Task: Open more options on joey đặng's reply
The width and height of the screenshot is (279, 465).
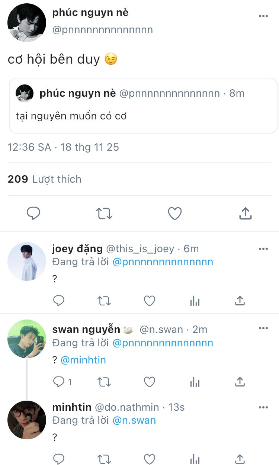Action: pyautogui.click(x=263, y=249)
